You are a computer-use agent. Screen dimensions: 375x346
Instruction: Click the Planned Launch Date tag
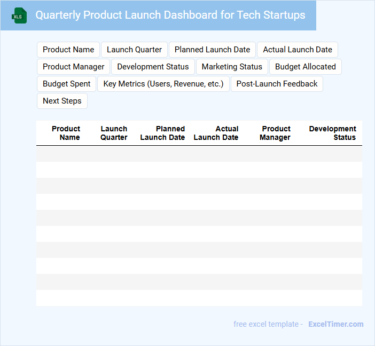tap(212, 50)
